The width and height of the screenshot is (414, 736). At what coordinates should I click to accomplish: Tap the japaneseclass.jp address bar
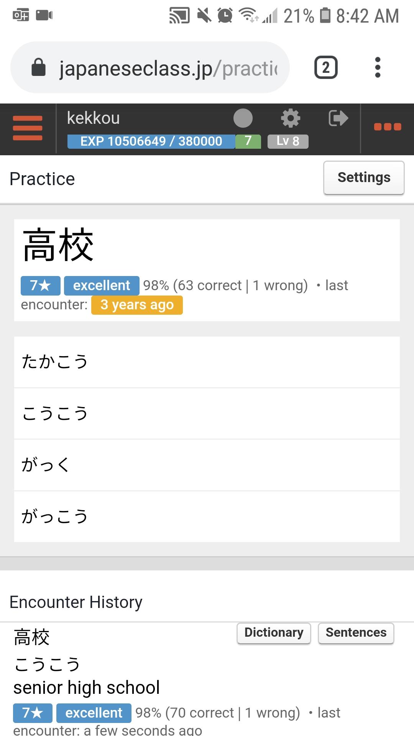pyautogui.click(x=168, y=68)
